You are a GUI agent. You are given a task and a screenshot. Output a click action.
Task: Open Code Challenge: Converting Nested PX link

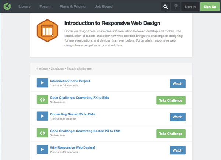(85, 131)
